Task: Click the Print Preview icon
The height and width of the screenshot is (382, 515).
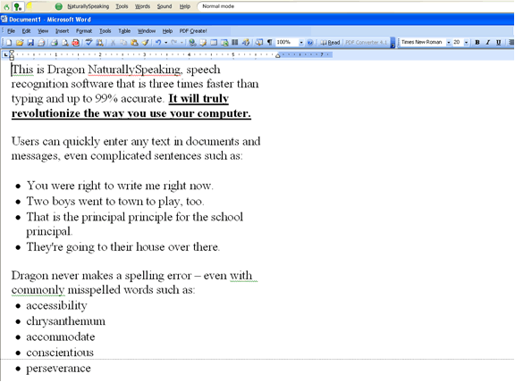Action: [x=65, y=42]
